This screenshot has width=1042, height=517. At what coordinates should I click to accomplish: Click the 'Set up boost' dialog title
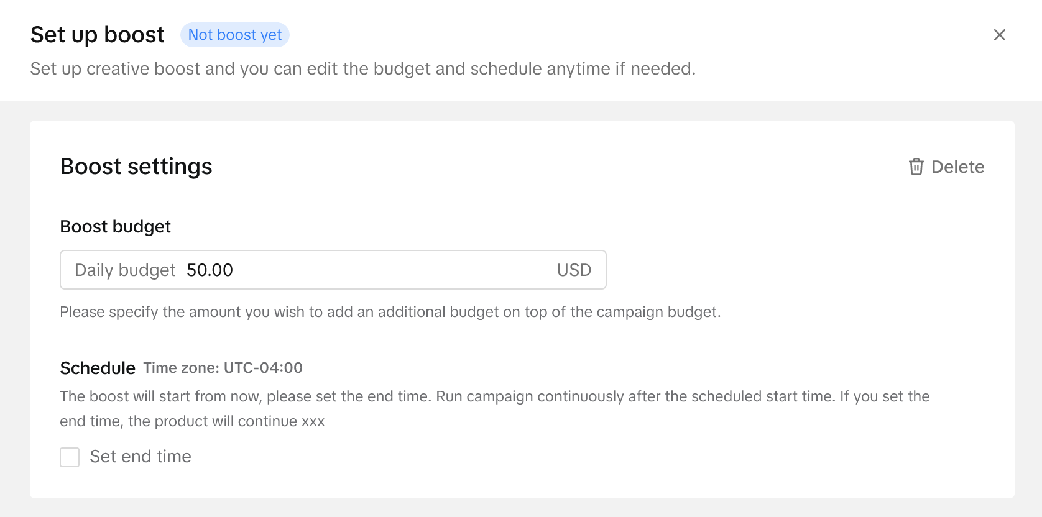98,35
